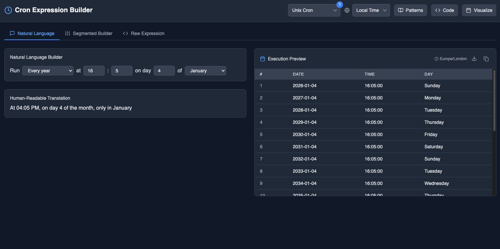
Task: Click the date 2033-01-04
Action: tap(305, 171)
